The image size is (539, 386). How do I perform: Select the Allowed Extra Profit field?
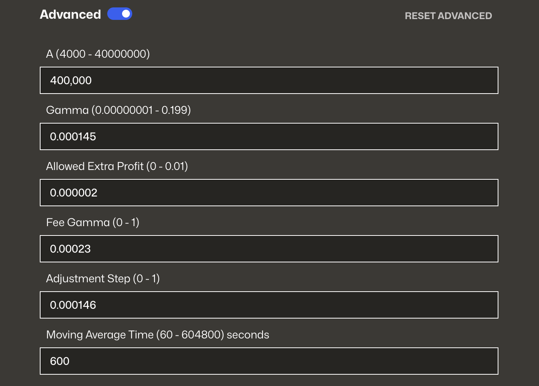tap(269, 193)
